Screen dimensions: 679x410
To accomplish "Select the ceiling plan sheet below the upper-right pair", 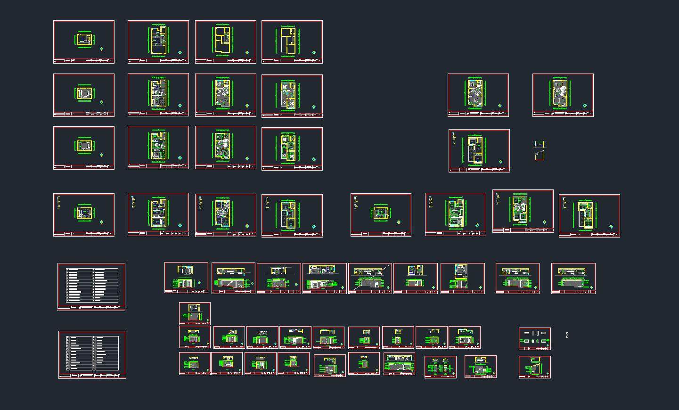I will point(479,150).
